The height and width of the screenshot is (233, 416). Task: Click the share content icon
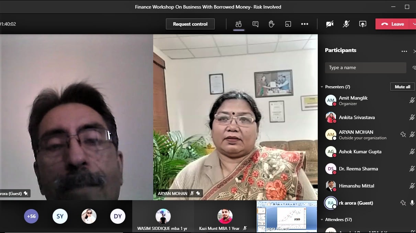tap(362, 24)
